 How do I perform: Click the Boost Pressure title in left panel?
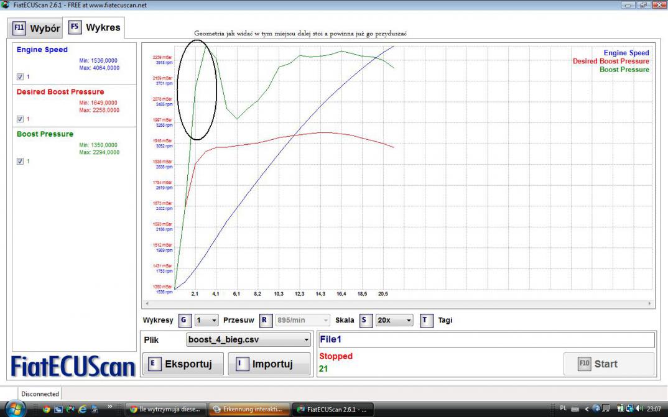pyautogui.click(x=45, y=134)
